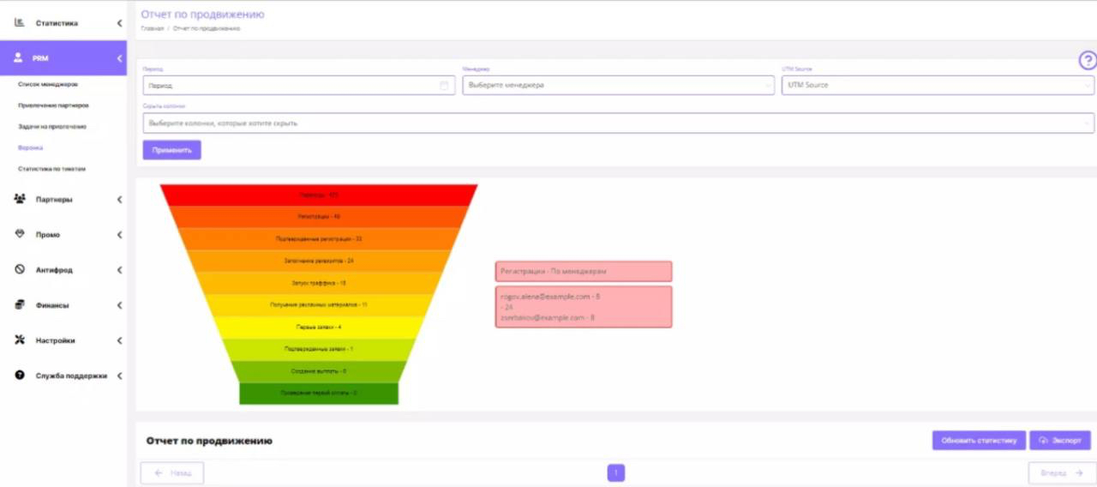The width and height of the screenshot is (1097, 487).
Task: Click the Применить button
Action: pyautogui.click(x=171, y=150)
